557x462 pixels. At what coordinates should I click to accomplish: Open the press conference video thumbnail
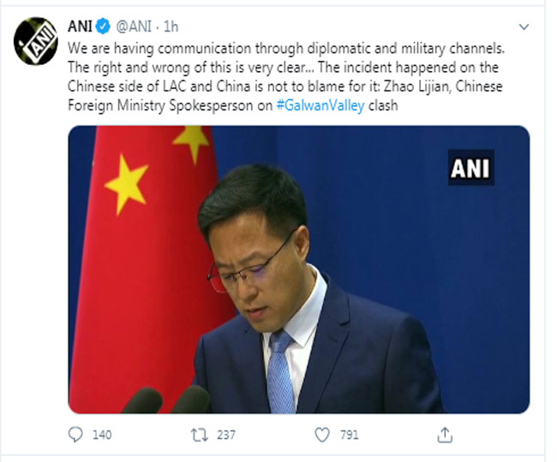(x=299, y=269)
